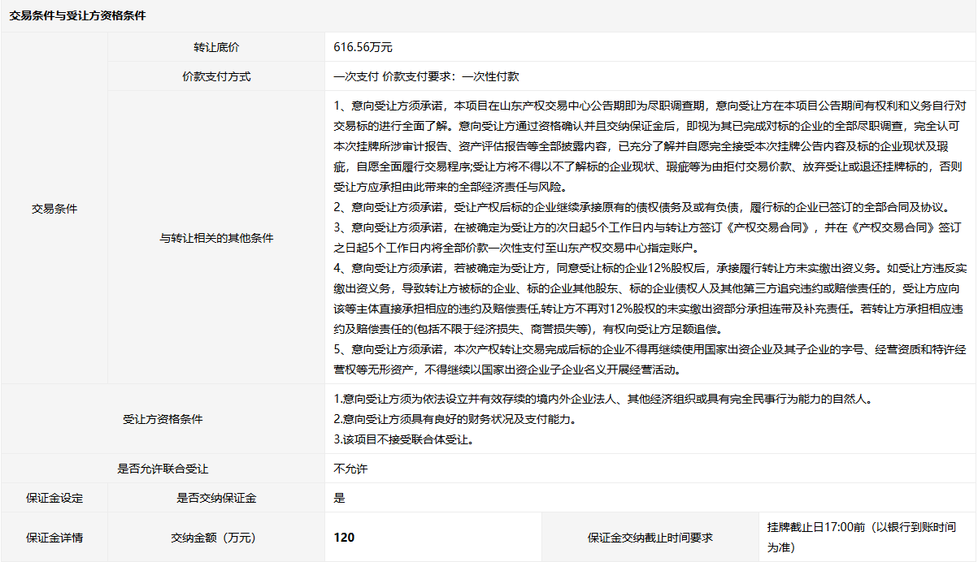Select the 受让方资格条件 label
The image size is (978, 562).
(163, 419)
